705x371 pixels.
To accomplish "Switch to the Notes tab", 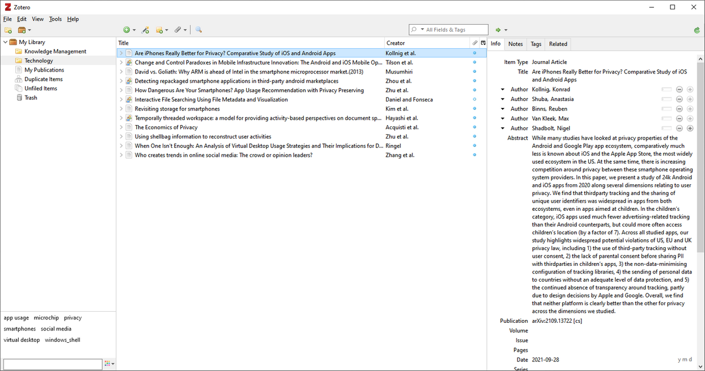I will (x=515, y=44).
